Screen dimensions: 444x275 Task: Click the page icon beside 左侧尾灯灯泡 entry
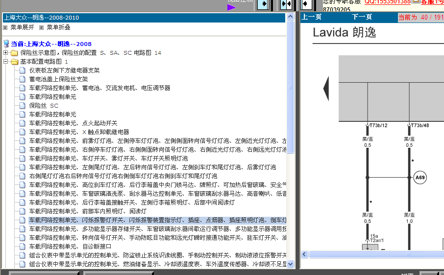tap(23, 167)
